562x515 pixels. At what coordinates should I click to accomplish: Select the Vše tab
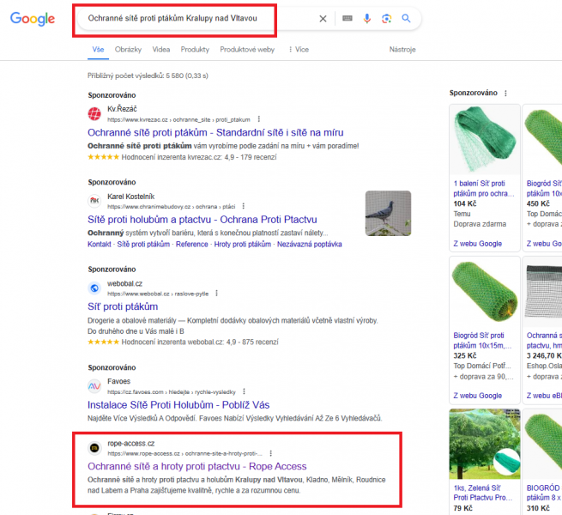[x=98, y=50]
